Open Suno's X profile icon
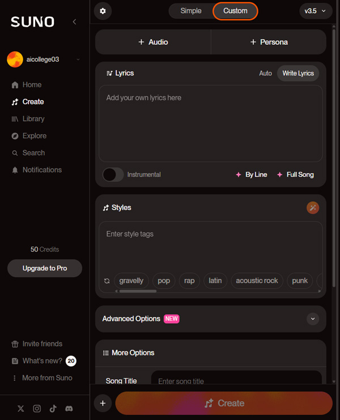This screenshot has height=420, width=340. click(x=20, y=409)
